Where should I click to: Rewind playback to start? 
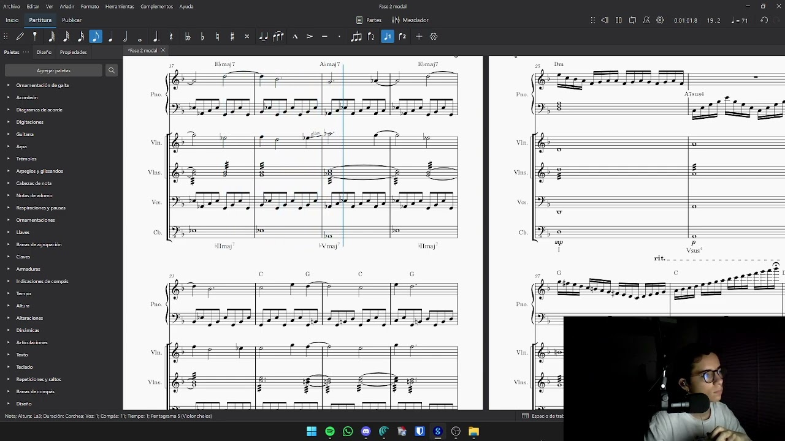pyautogui.click(x=605, y=20)
